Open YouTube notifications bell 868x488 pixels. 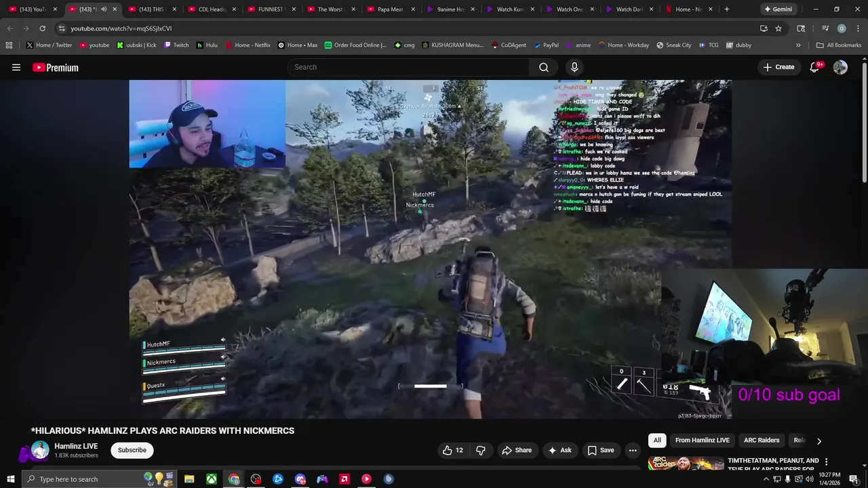(815, 67)
